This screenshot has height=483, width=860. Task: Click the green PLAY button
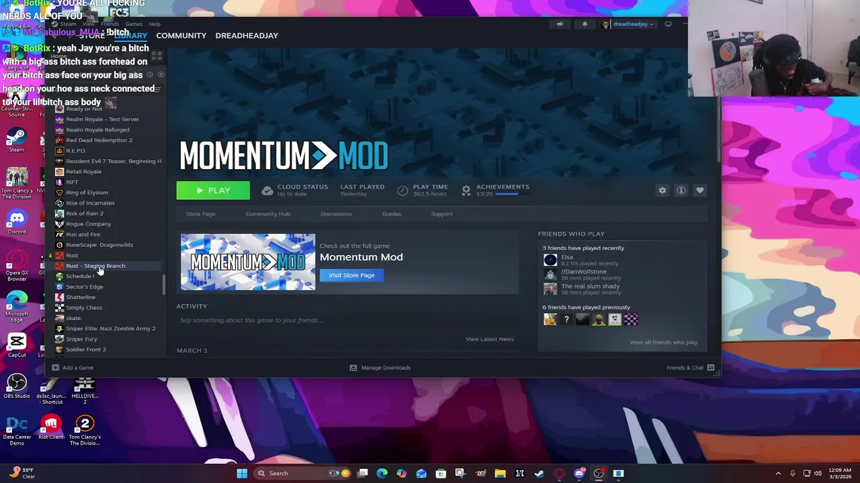(213, 191)
